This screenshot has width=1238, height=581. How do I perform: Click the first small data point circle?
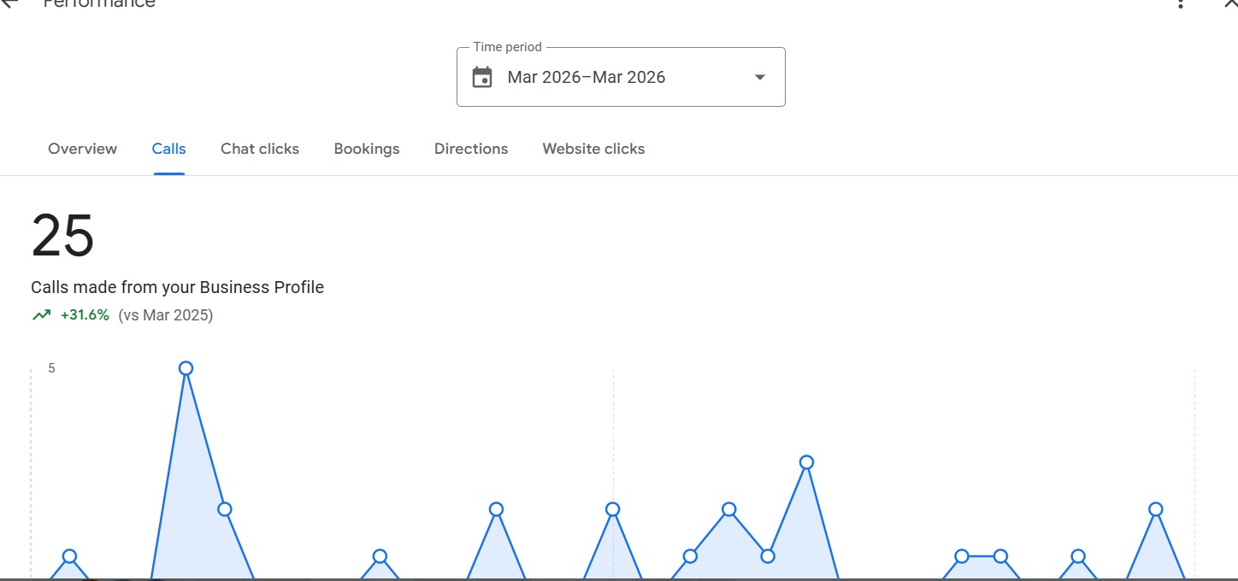click(x=68, y=557)
